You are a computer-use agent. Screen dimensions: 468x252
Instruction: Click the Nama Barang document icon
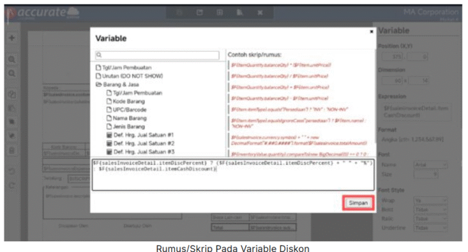point(109,118)
